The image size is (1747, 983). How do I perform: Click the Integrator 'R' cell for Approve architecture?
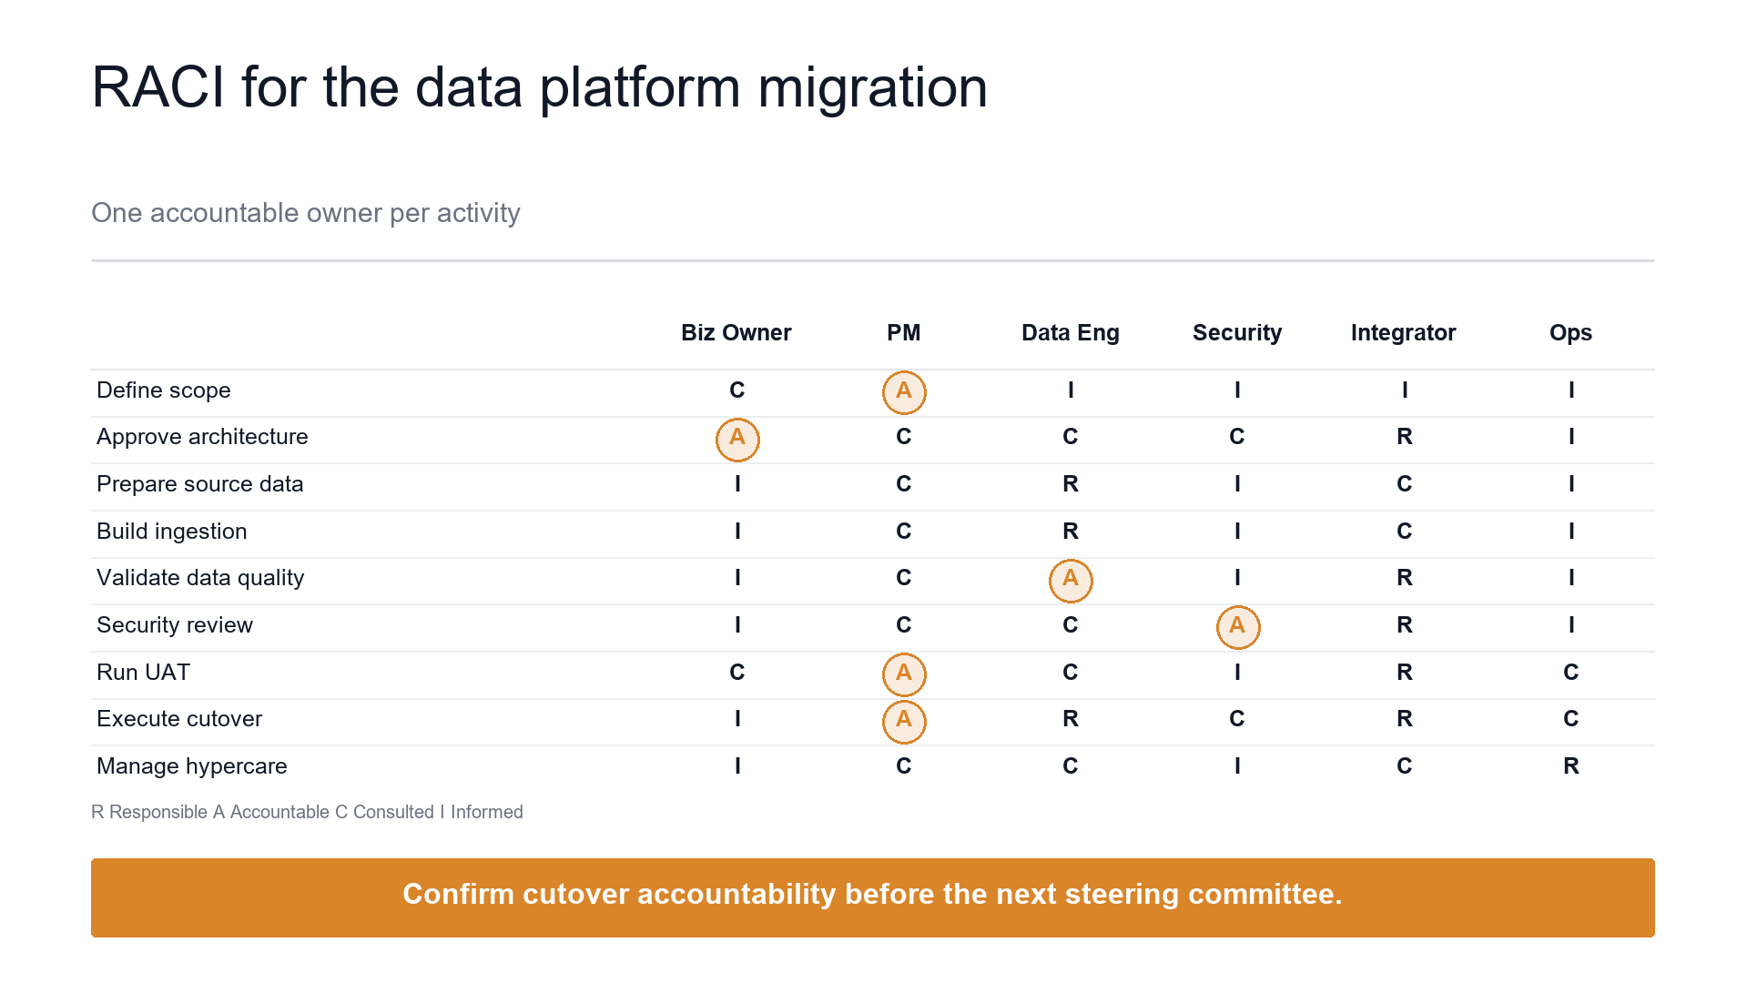1405,437
